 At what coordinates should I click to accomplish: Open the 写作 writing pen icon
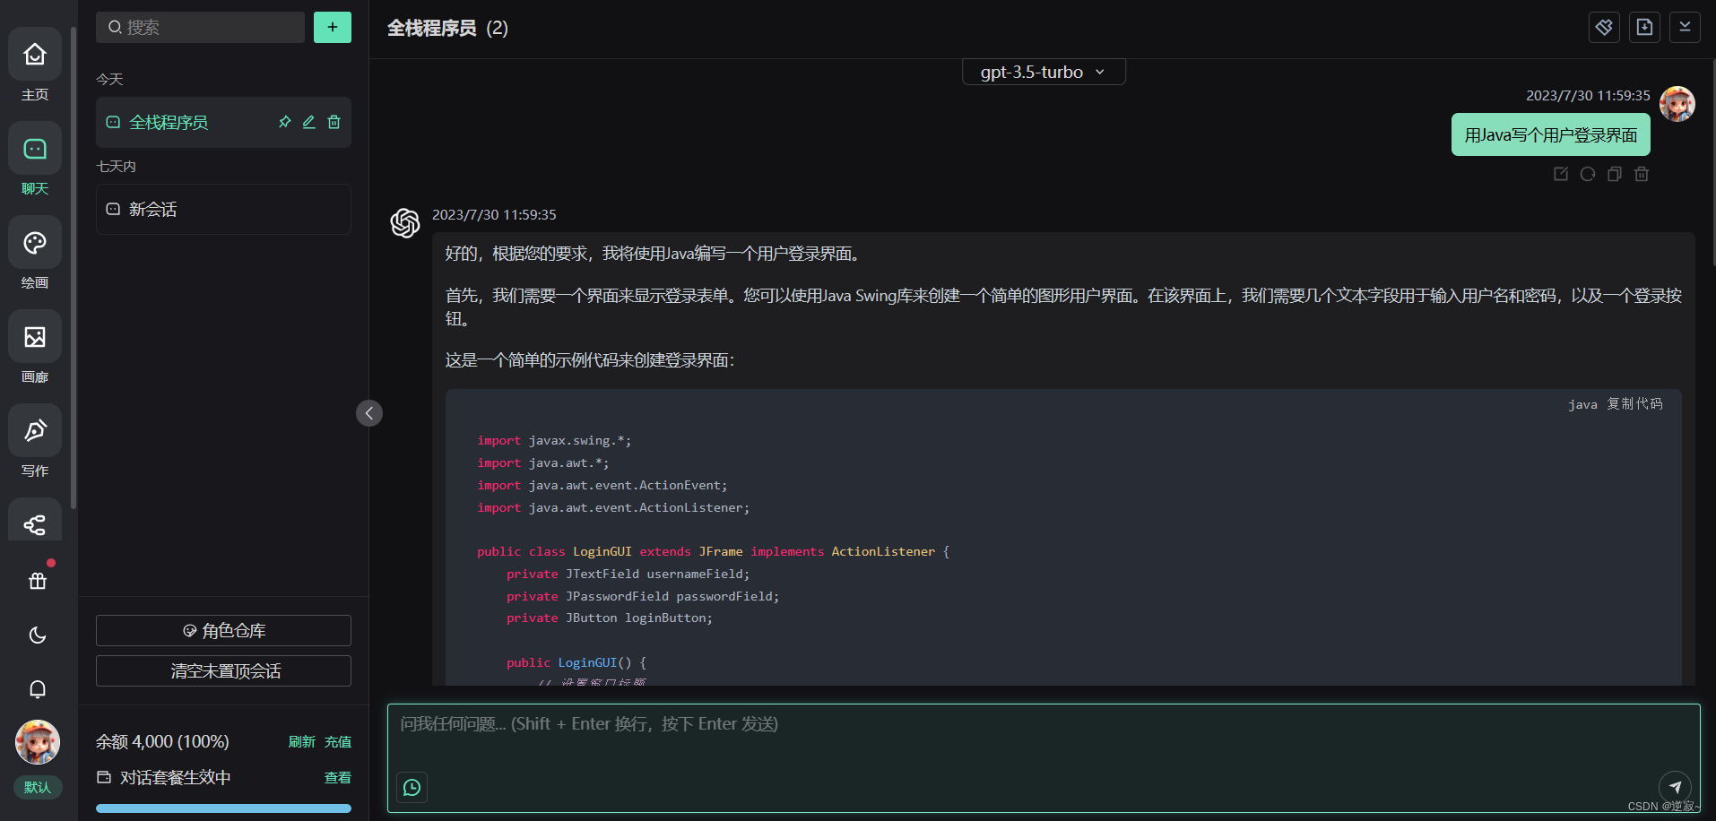[x=35, y=431]
